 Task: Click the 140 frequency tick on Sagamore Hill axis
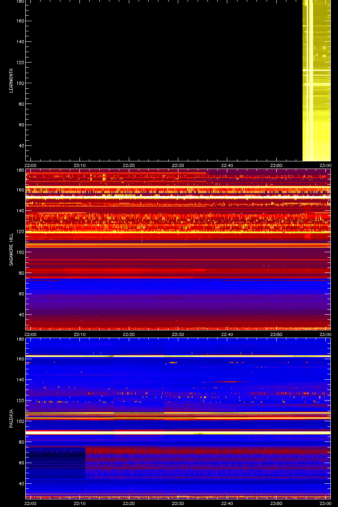pyautogui.click(x=20, y=211)
